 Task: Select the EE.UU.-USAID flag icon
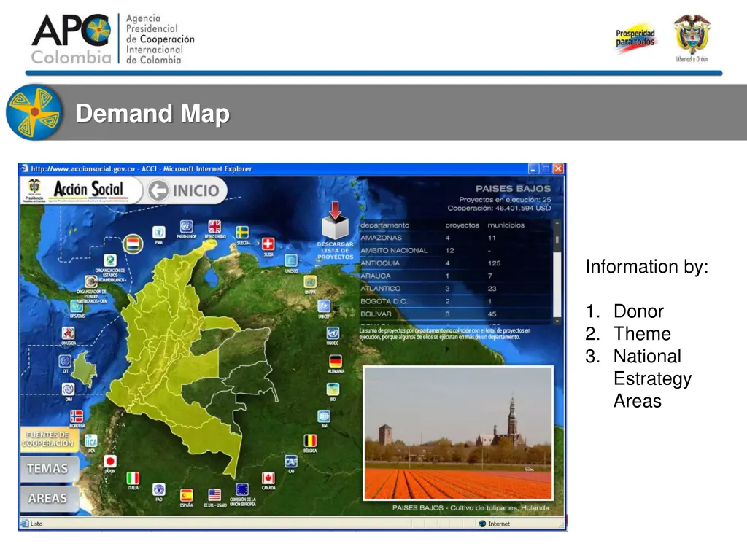(x=215, y=495)
